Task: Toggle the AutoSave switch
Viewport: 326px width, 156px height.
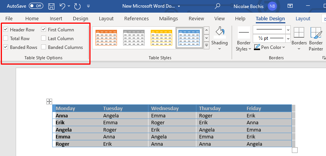Action: [36, 6]
